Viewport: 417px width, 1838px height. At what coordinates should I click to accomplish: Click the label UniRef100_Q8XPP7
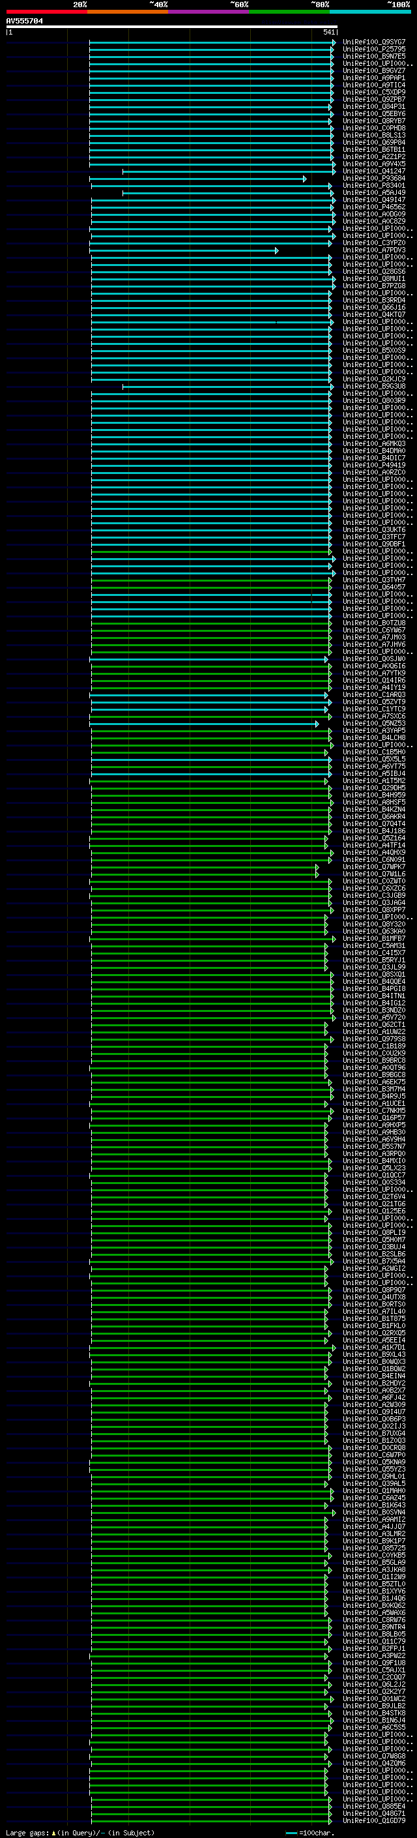pos(374,910)
